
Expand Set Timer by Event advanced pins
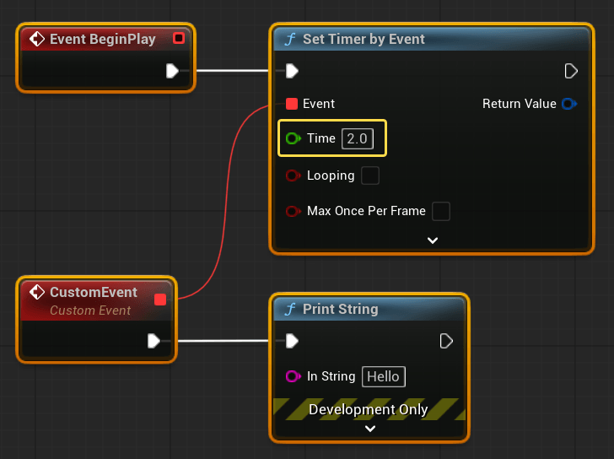pyautogui.click(x=433, y=240)
